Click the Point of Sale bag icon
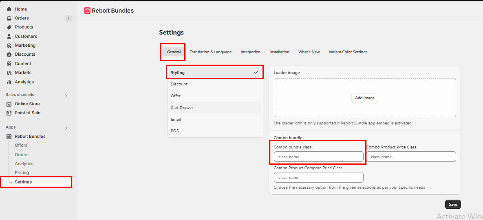 click(9, 113)
